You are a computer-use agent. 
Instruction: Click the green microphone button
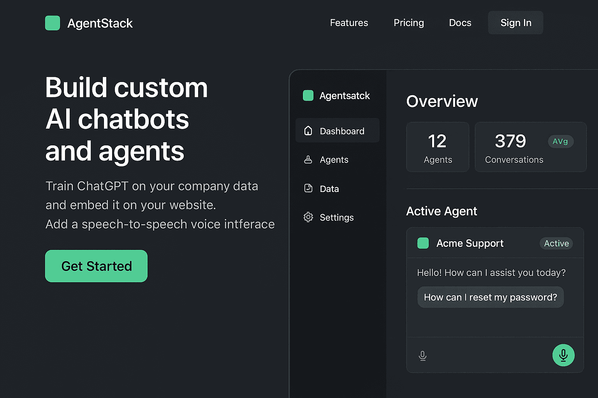pos(563,355)
